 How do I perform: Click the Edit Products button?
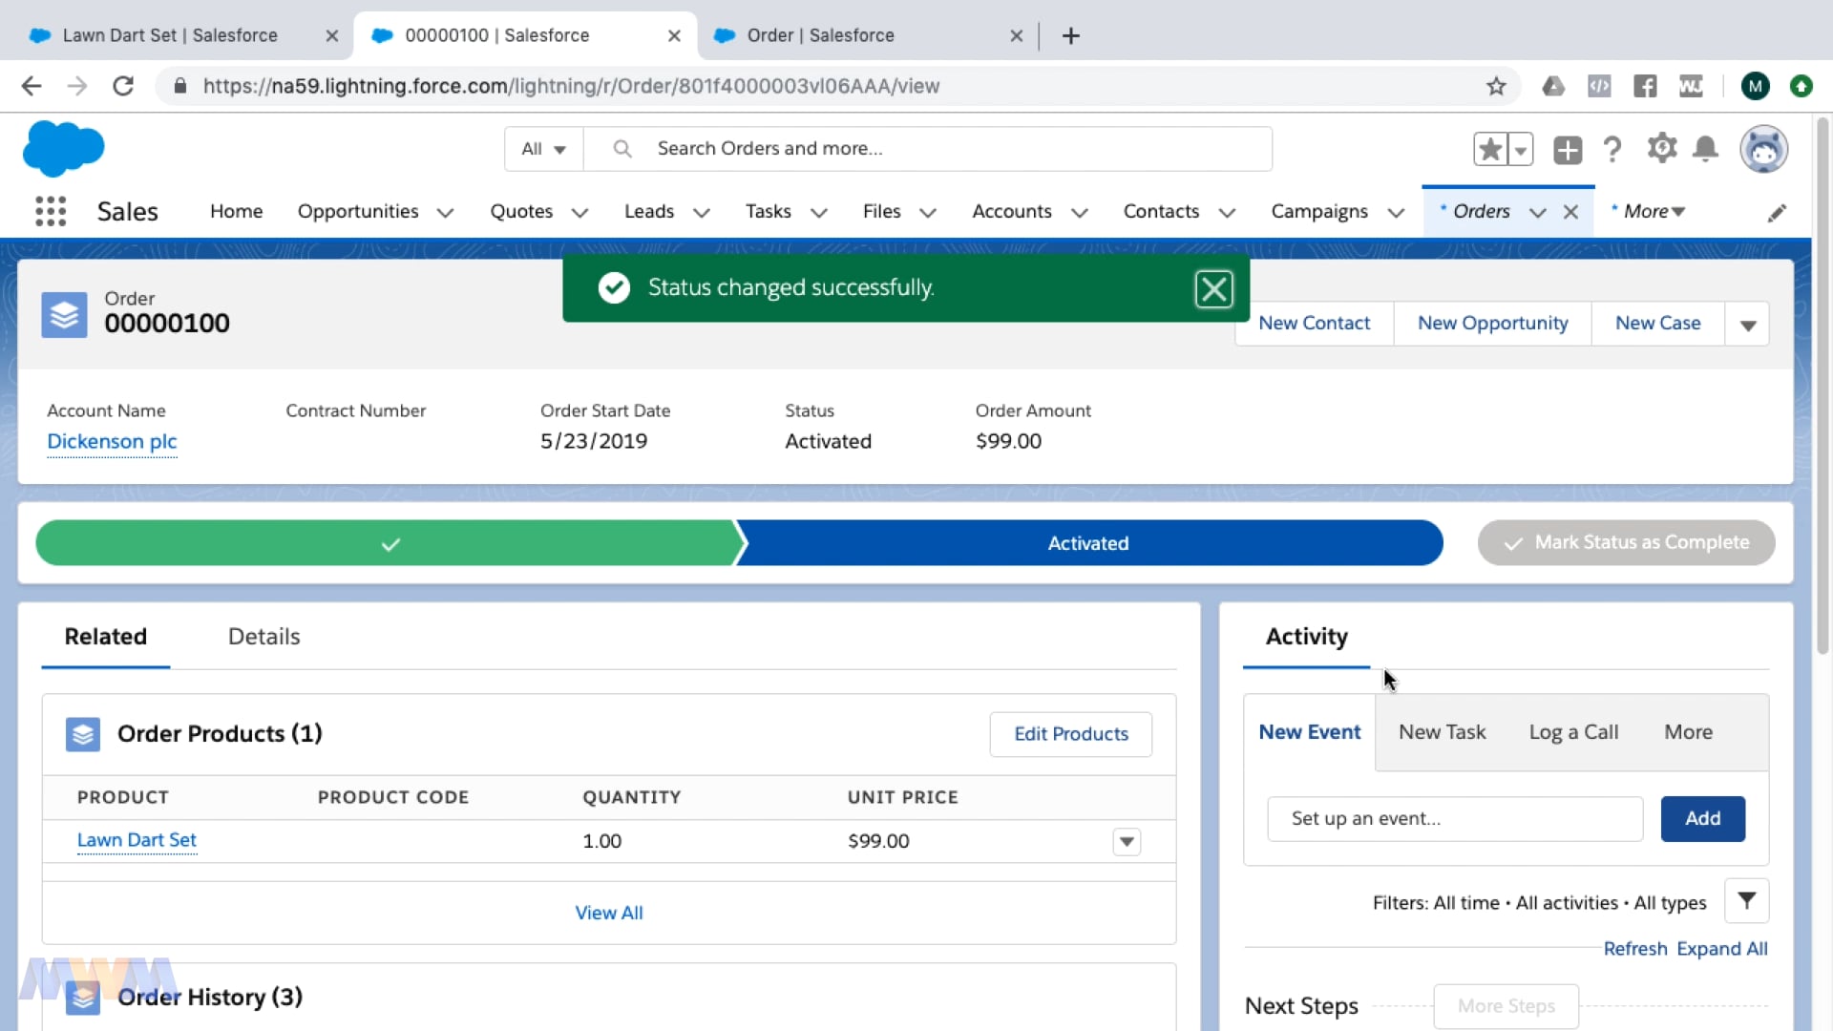[1070, 734]
